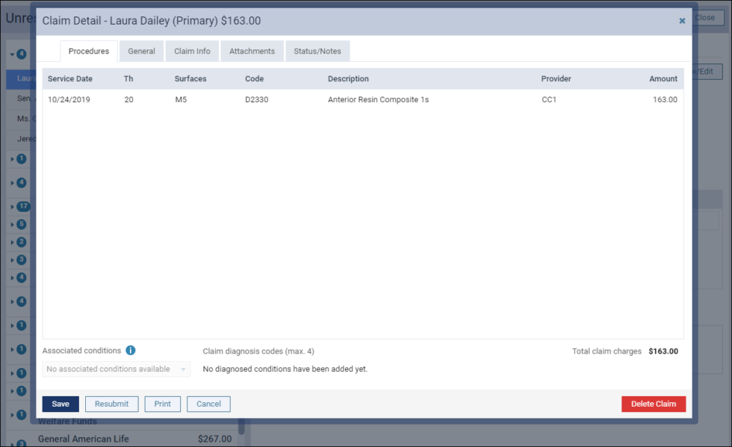Print the claim

coord(163,404)
